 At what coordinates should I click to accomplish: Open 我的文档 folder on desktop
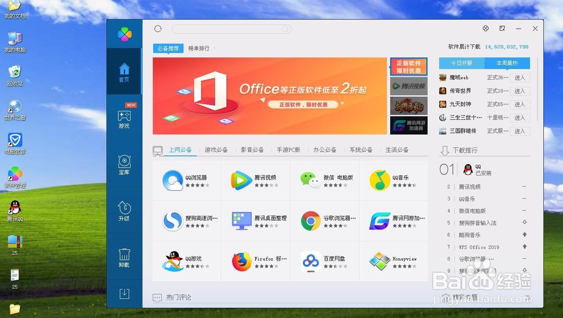pyautogui.click(x=15, y=10)
